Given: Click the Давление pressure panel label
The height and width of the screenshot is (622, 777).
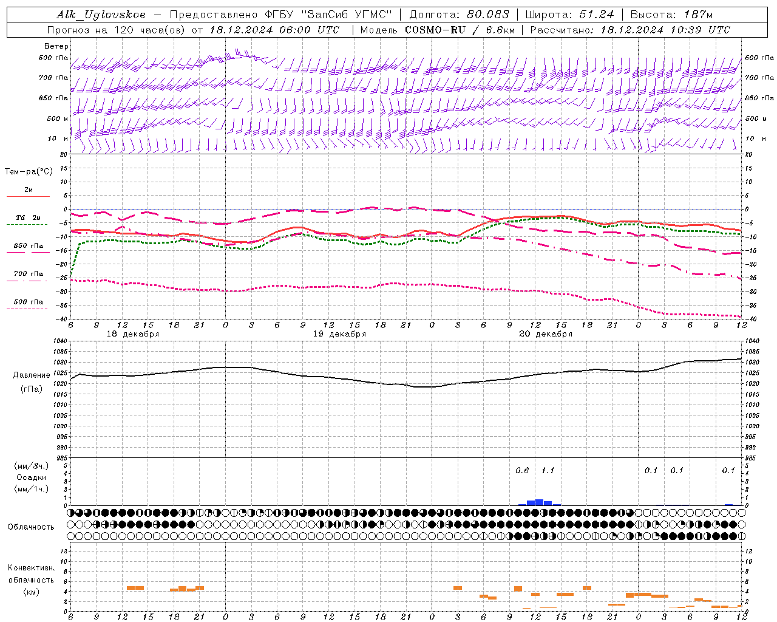Looking at the screenshot, I should pos(32,375).
